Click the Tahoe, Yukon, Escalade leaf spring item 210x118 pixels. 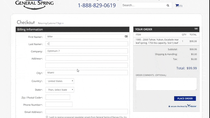pos(157,41)
